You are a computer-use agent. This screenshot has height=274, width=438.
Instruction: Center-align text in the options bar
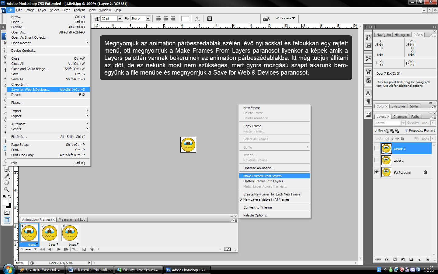pyautogui.click(x=166, y=19)
